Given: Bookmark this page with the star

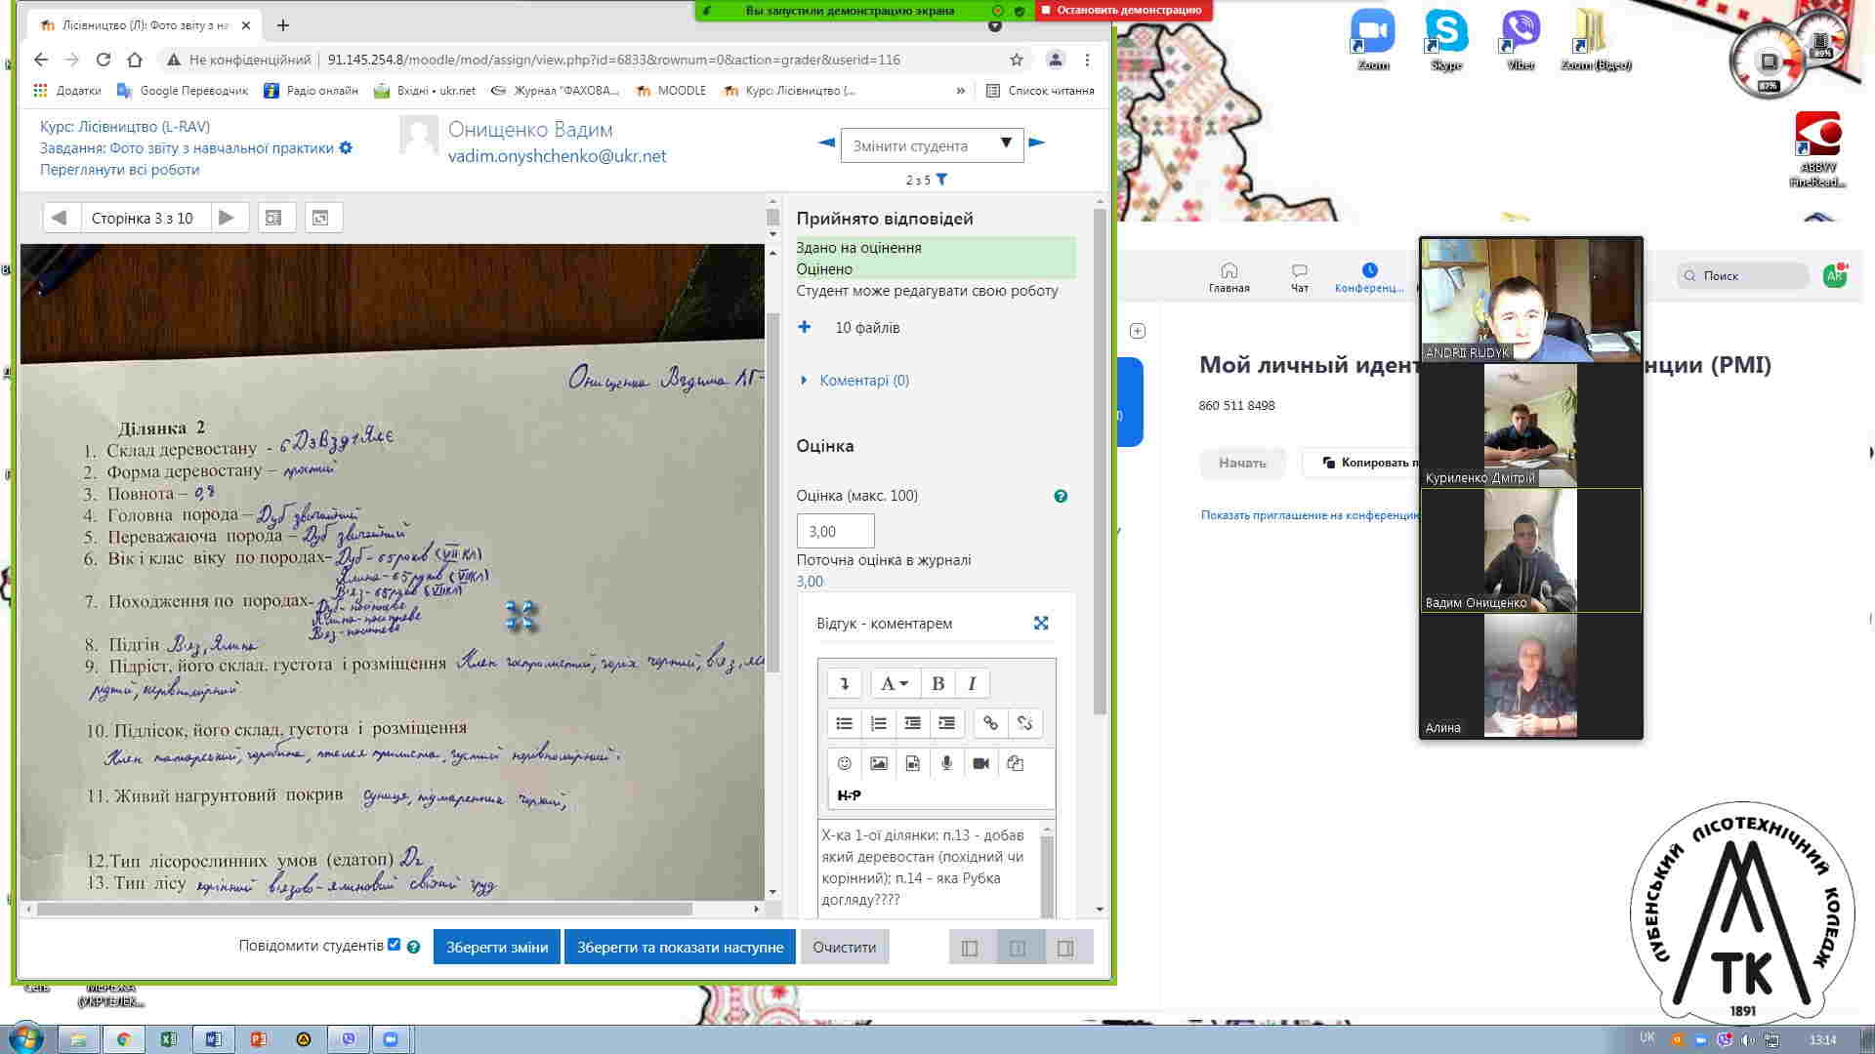Looking at the screenshot, I should [x=1017, y=60].
